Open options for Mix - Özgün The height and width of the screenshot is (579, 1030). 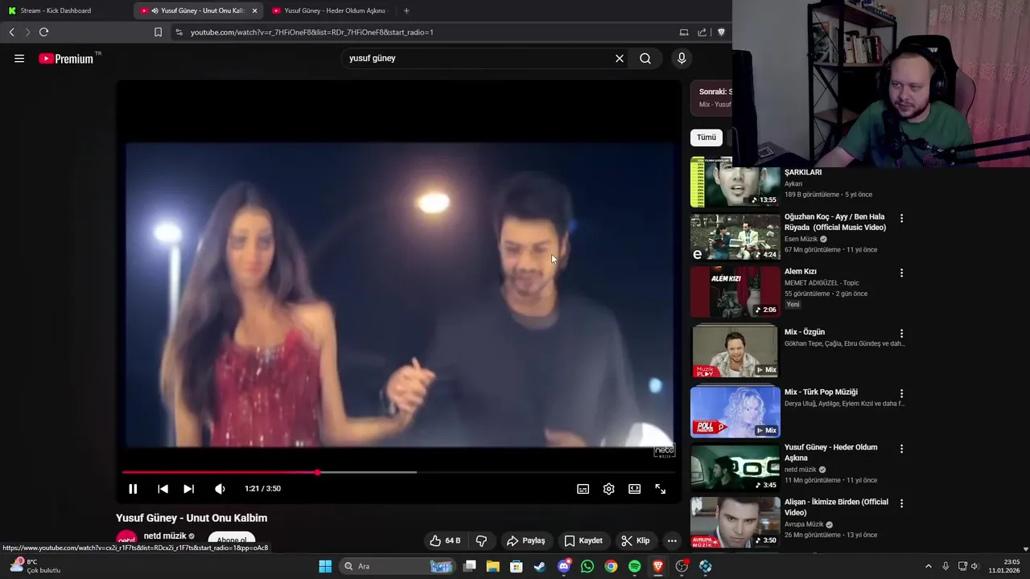coord(901,333)
